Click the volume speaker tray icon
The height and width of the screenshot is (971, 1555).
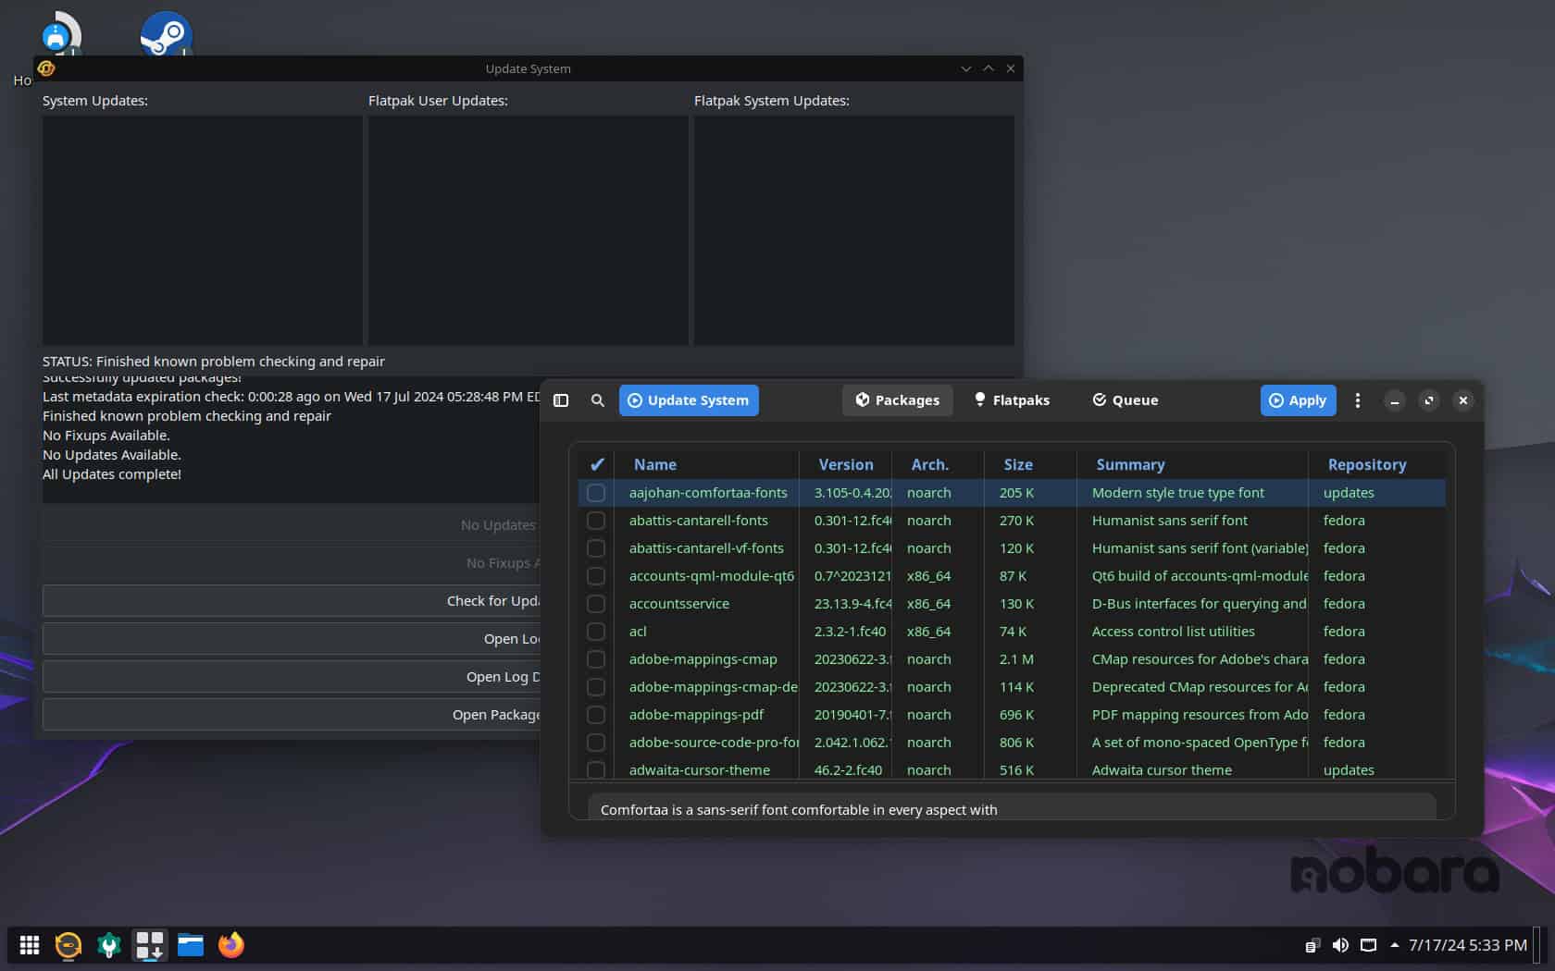[x=1340, y=945]
